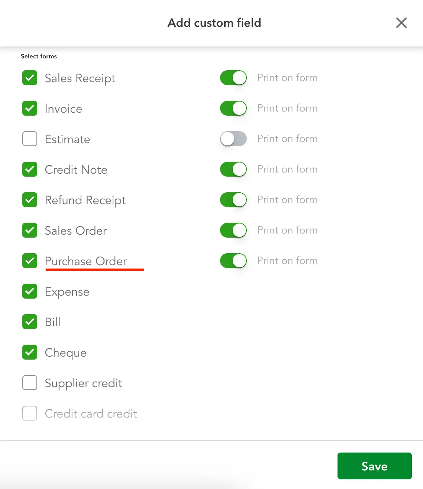Enable the Supplier credit checkbox
The height and width of the screenshot is (489, 423).
click(x=29, y=383)
